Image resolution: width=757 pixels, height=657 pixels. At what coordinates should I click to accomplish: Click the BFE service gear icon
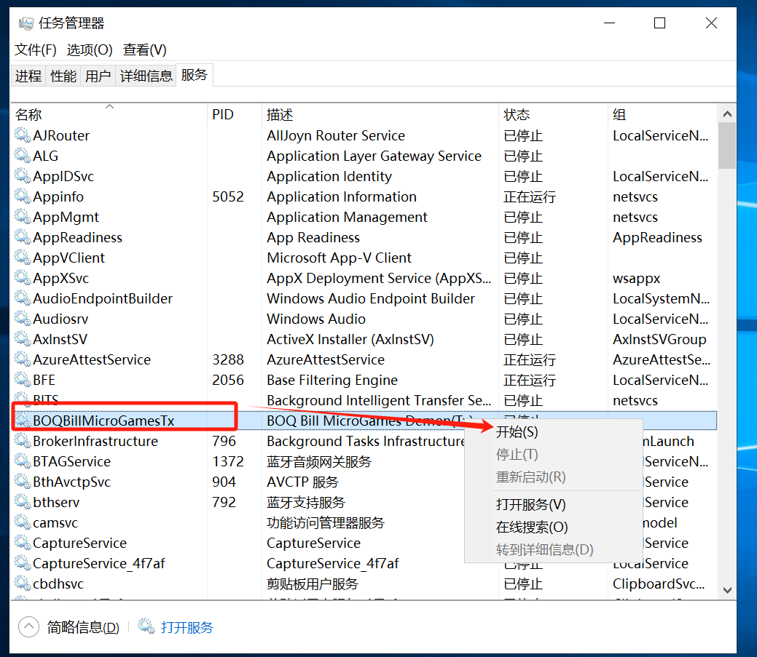point(23,380)
